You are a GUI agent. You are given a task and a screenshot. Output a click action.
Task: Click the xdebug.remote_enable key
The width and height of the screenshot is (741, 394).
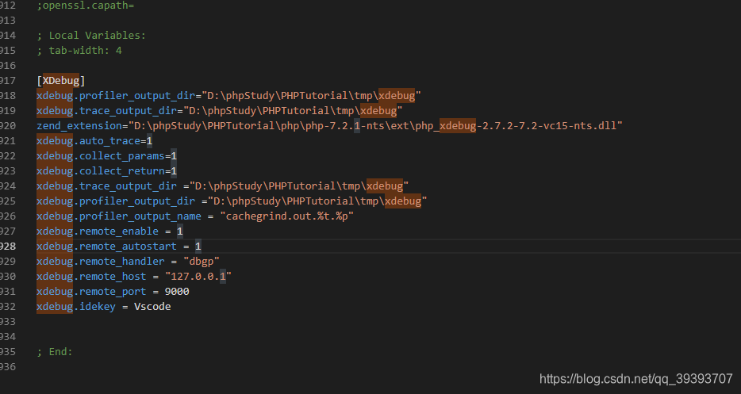coord(98,231)
